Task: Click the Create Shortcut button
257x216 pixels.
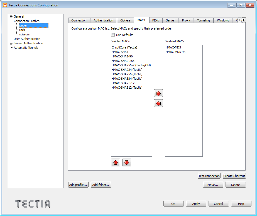Action: 234,176
